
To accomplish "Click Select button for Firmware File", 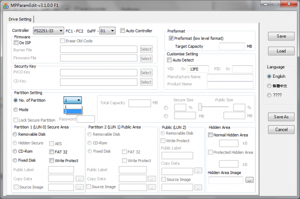I will point(146,58).
